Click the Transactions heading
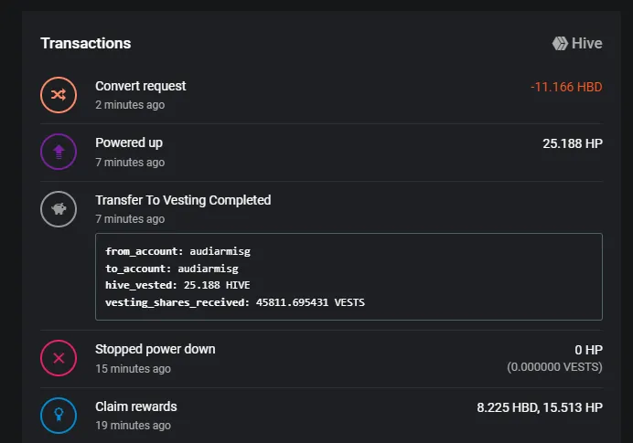 (x=86, y=43)
